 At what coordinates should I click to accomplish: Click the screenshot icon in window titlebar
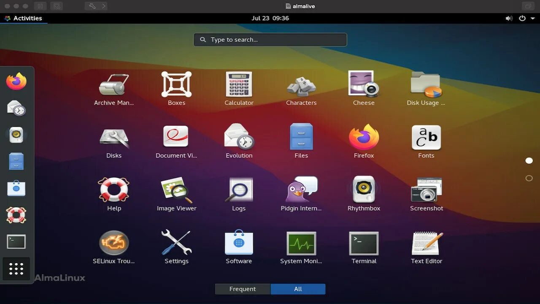(x=56, y=6)
